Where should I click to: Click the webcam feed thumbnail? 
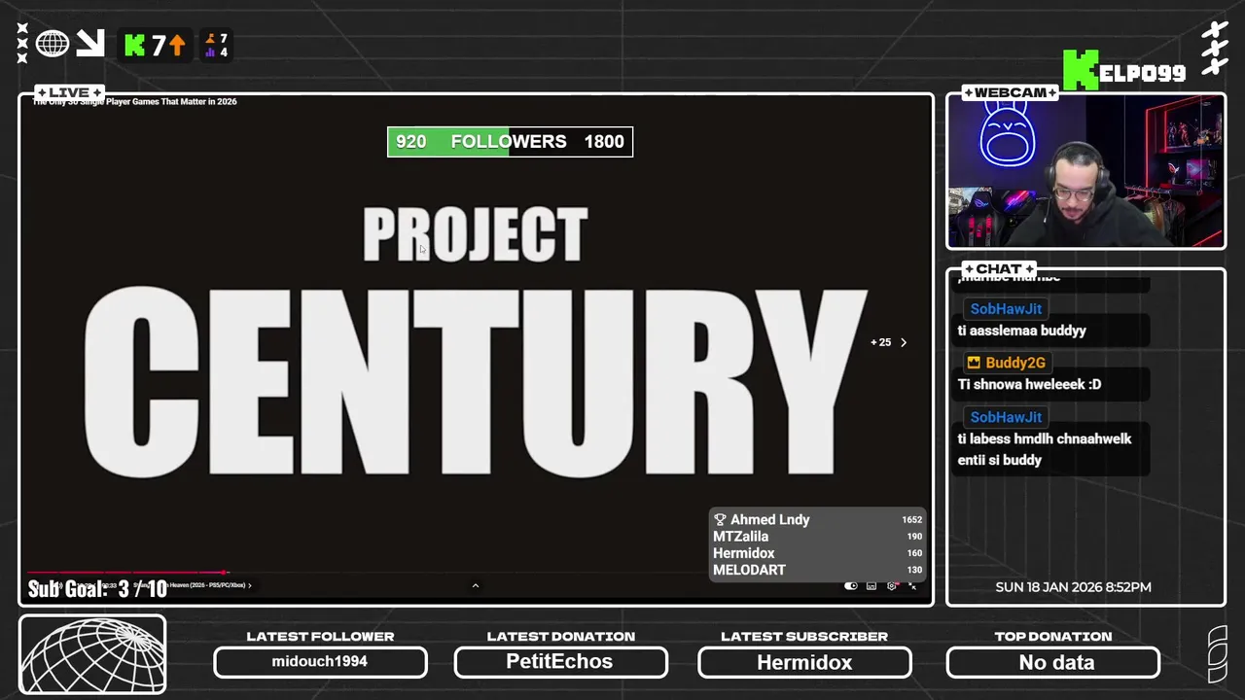(1085, 171)
